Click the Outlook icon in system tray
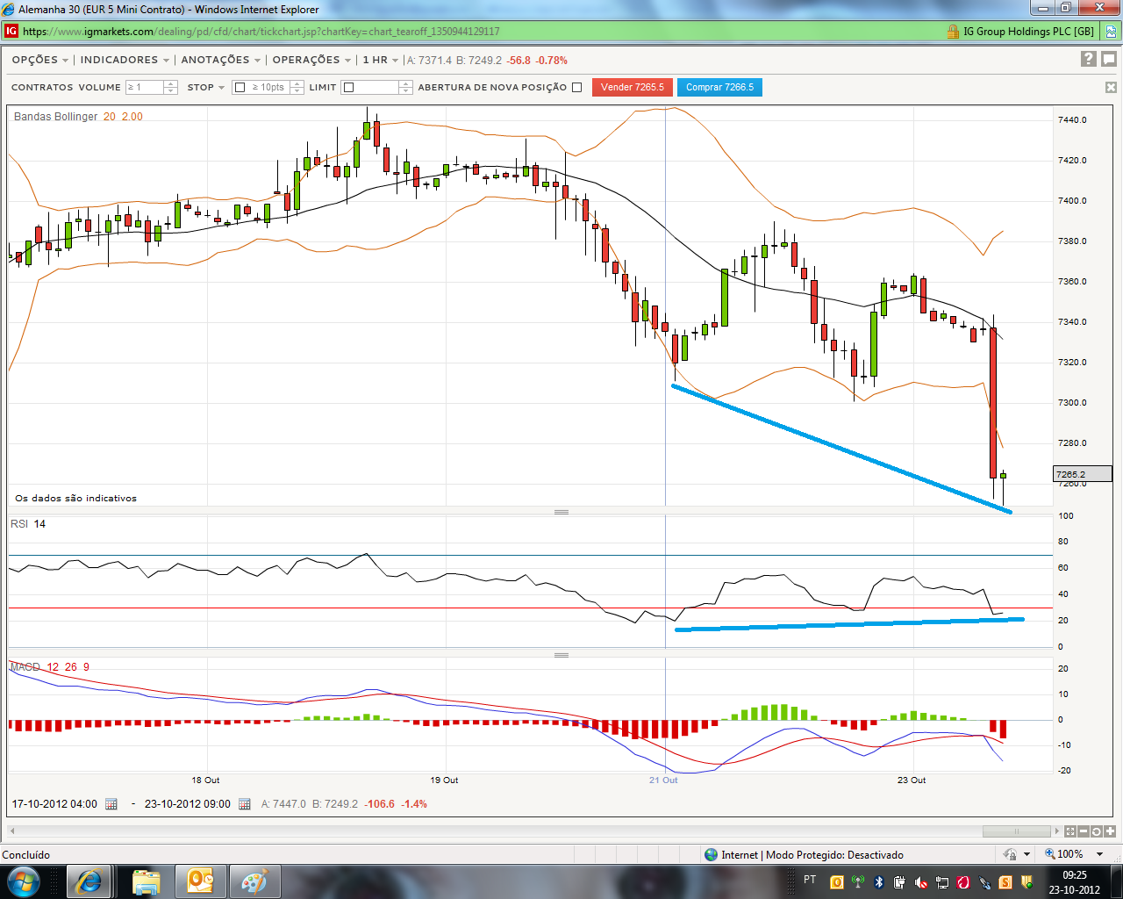 pos(837,881)
